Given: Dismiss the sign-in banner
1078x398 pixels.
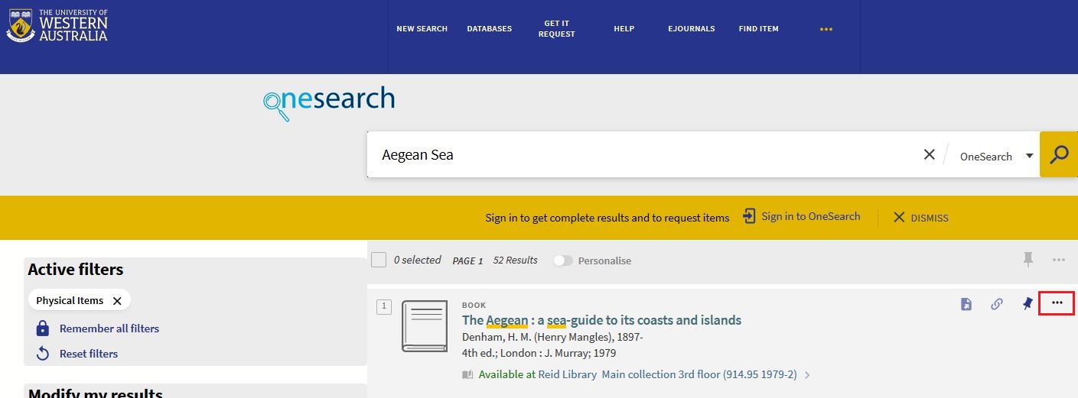Looking at the screenshot, I should pyautogui.click(x=920, y=218).
